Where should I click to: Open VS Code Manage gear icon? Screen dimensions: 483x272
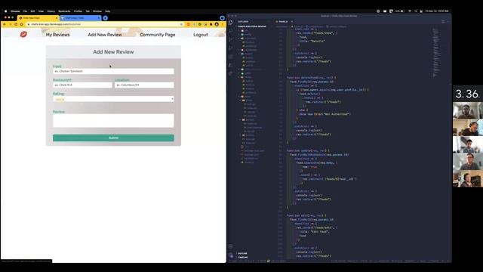tap(231, 255)
